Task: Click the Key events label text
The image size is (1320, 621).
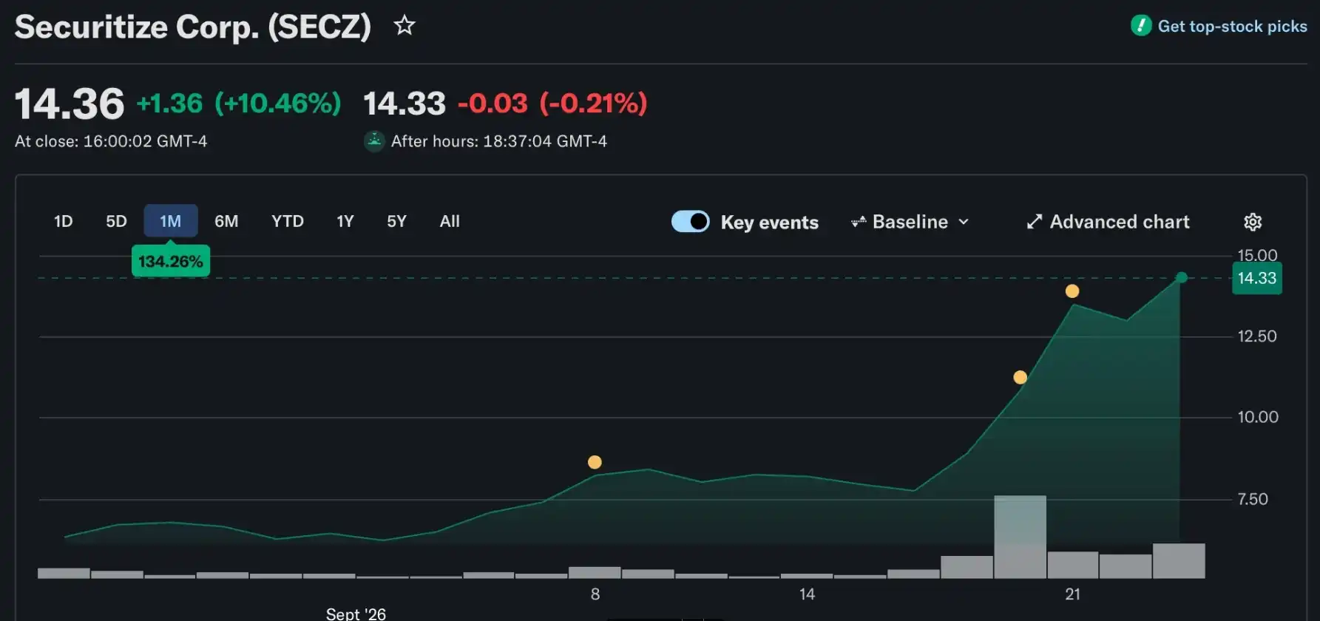Action: click(x=770, y=223)
